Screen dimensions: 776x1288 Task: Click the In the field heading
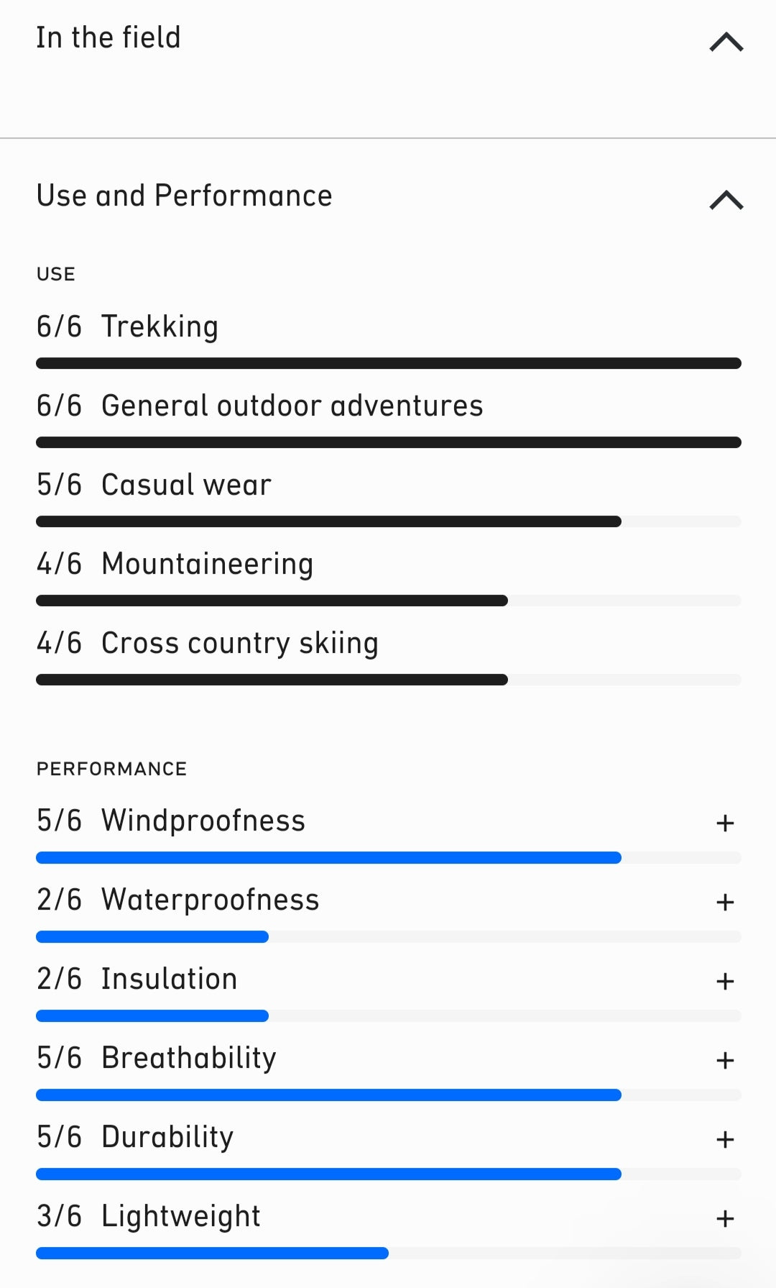tap(108, 37)
